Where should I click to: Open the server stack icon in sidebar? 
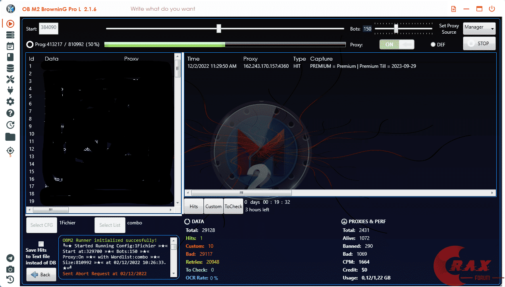10,35
